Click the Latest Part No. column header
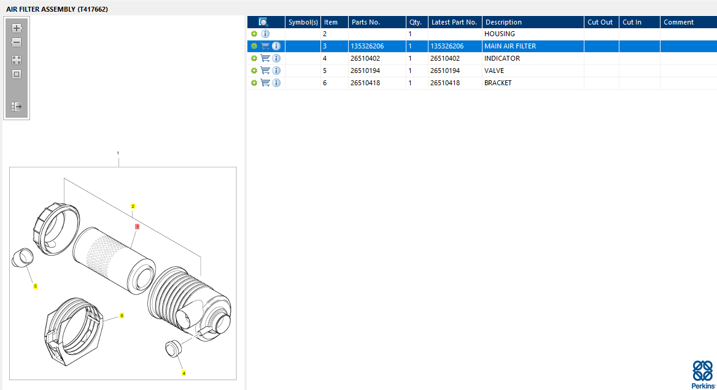Screen dimensions: 717x390 454,22
